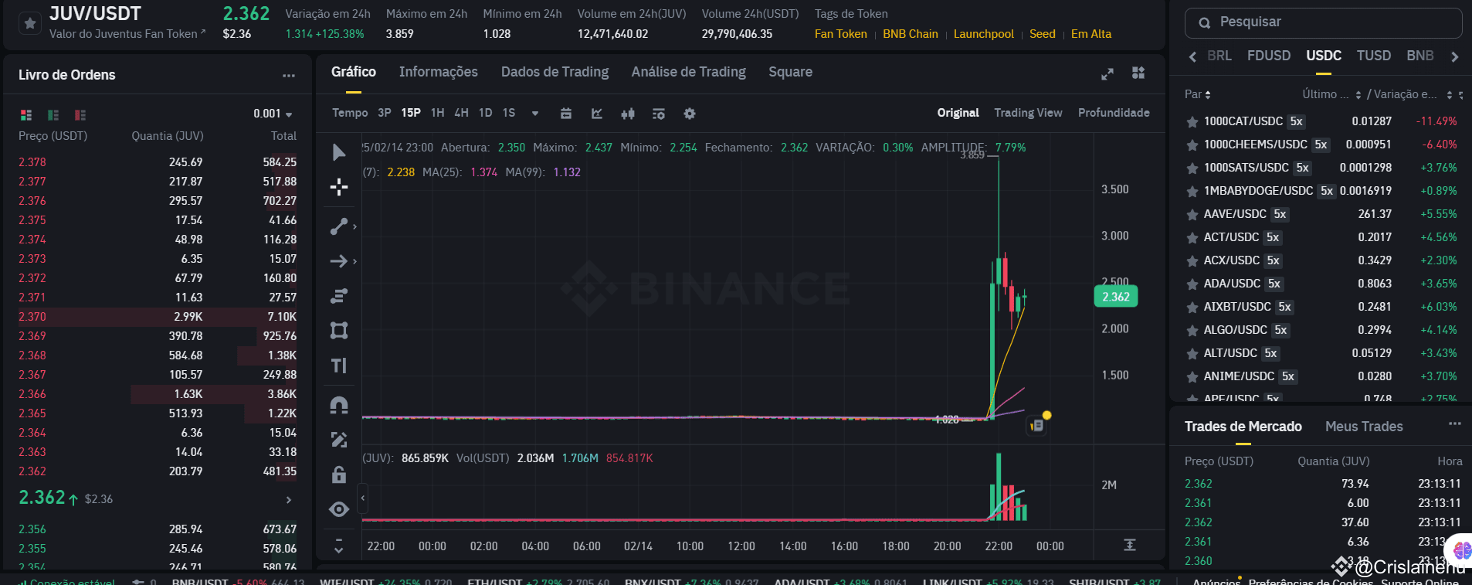Screen dimensions: 1472x585
Task: Sort pairs by Último preço column
Action: click(x=1331, y=94)
